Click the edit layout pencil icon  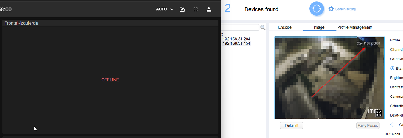point(182,9)
